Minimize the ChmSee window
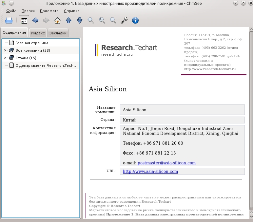The width and height of the screenshot is (253, 222). [x=236, y=3]
